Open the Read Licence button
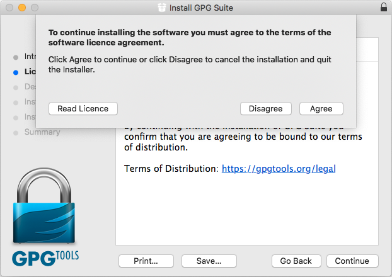392x277 pixels. 83,109
